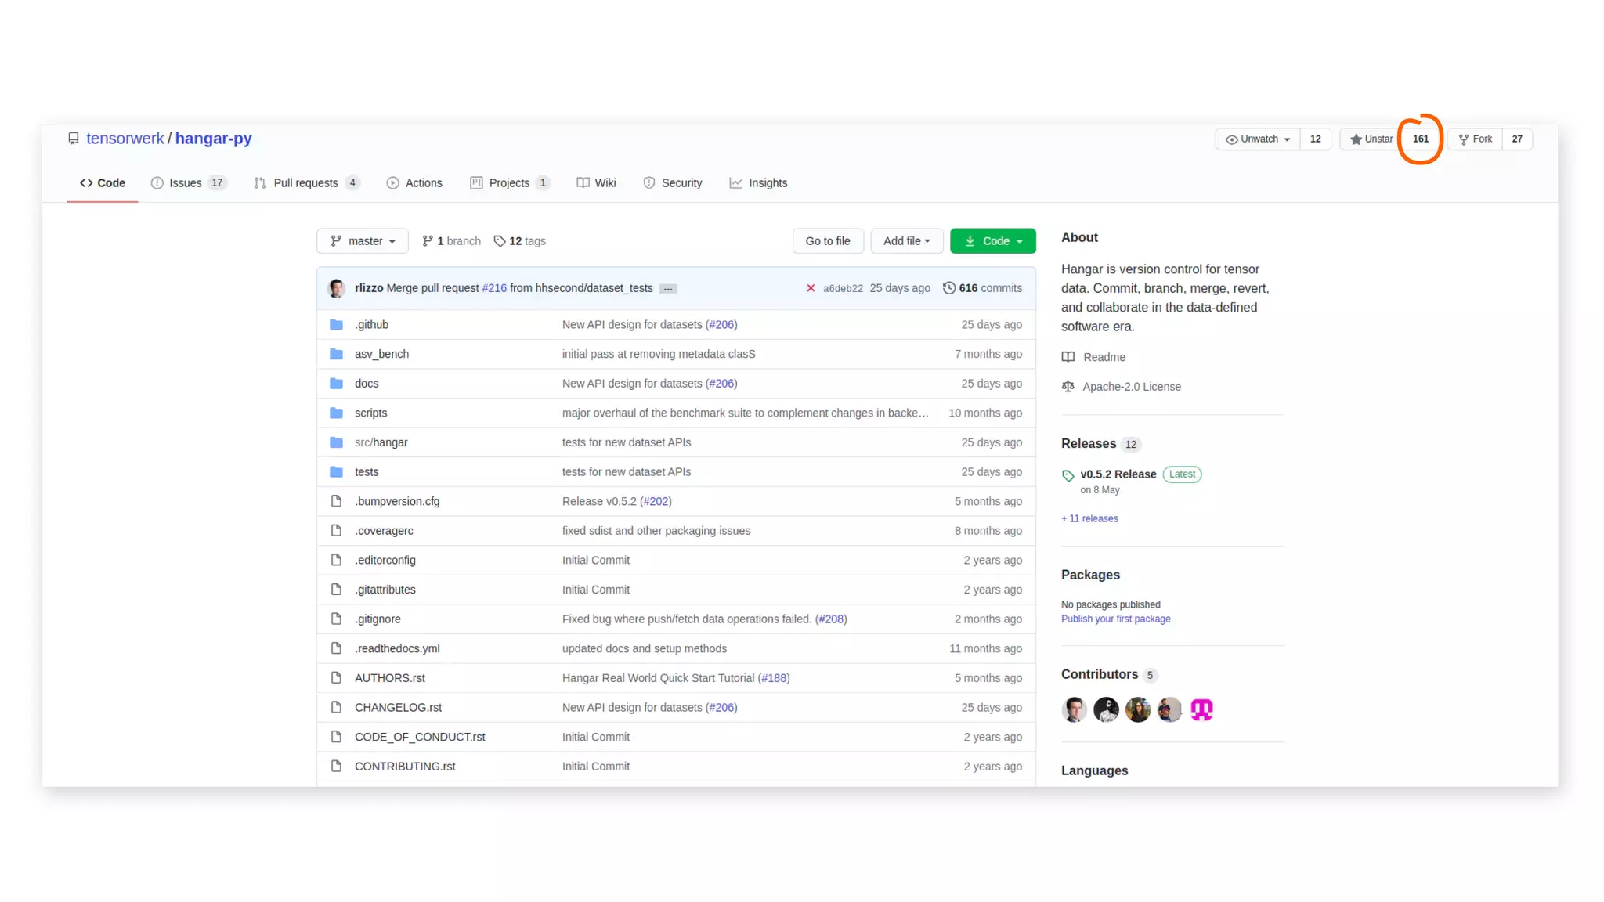
Task: Expand the Add file dropdown
Action: click(906, 241)
